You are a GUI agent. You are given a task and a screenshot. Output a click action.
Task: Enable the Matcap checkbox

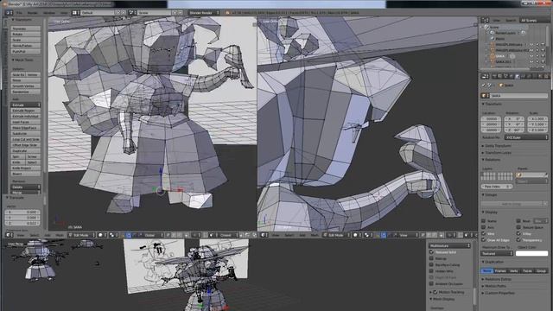[x=431, y=258]
